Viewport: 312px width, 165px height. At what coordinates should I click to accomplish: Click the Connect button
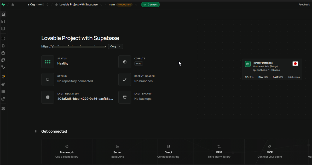(x=151, y=5)
